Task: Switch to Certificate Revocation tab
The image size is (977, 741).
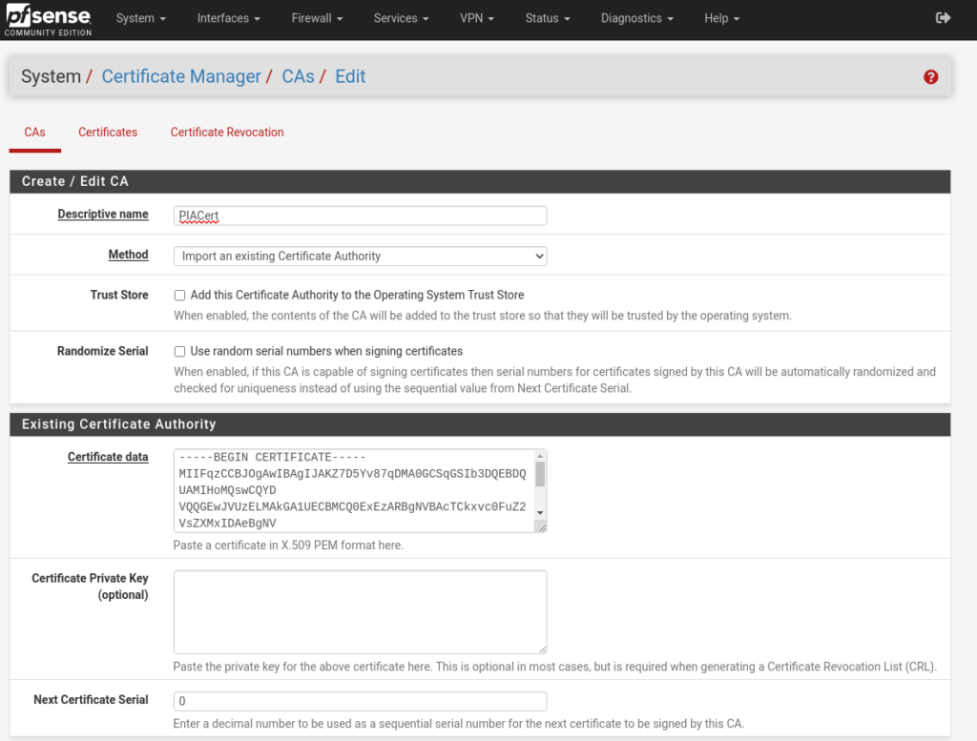Action: [227, 133]
